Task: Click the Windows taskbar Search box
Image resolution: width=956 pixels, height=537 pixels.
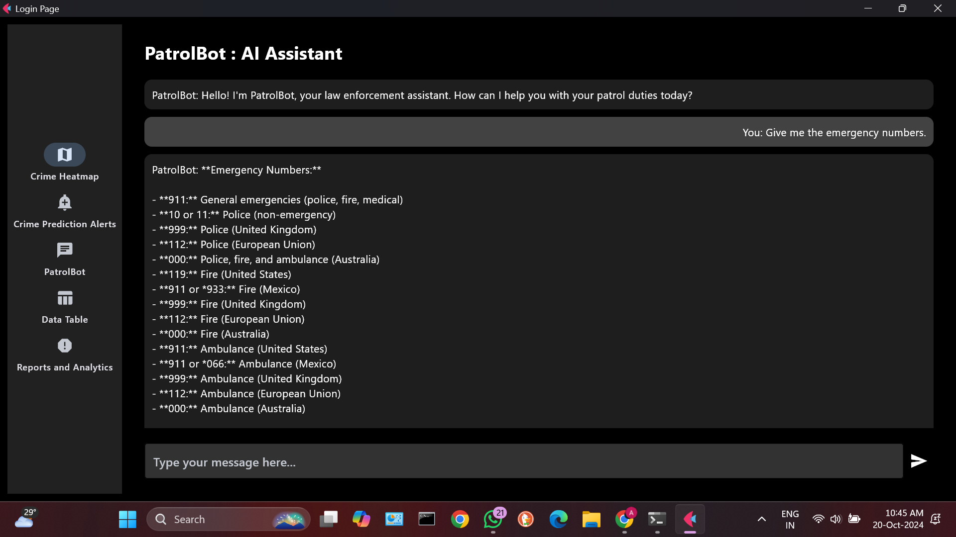Action: coord(219,520)
